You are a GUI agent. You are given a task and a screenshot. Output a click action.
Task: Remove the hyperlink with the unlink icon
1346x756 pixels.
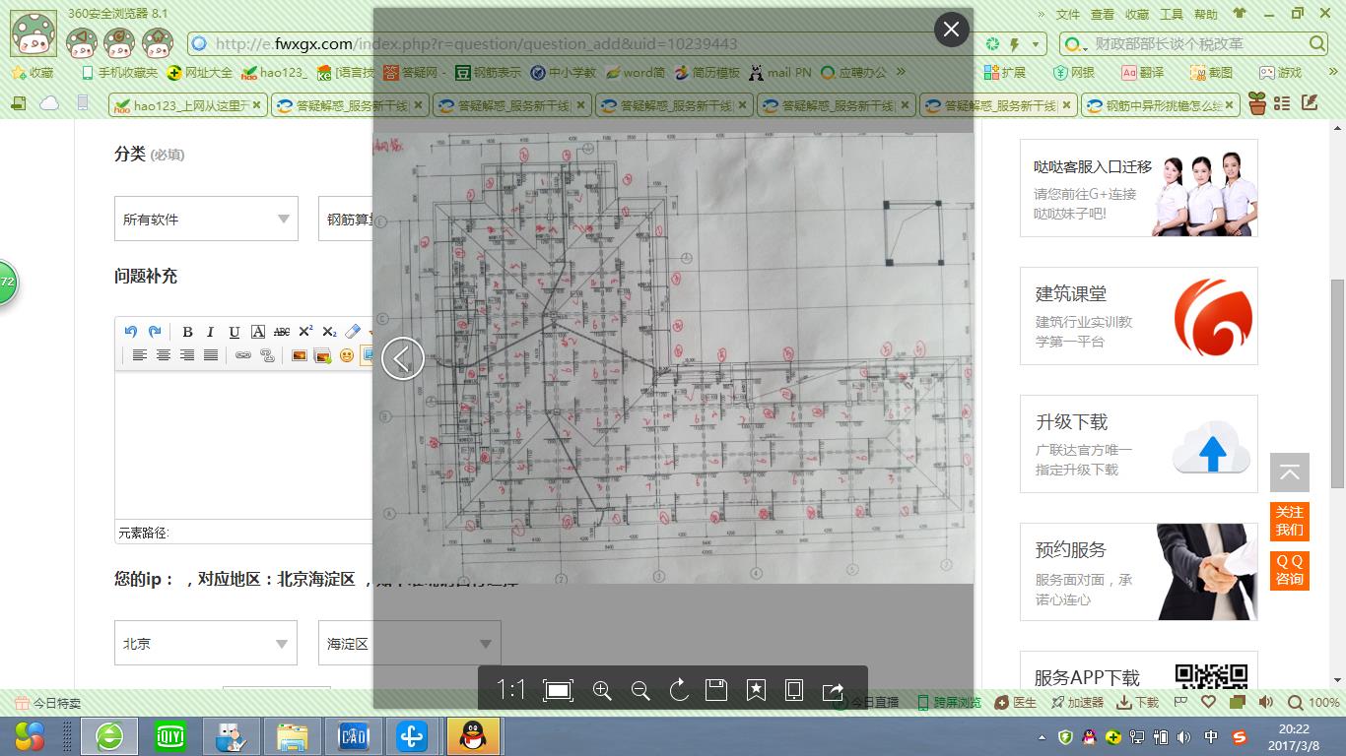tap(267, 355)
